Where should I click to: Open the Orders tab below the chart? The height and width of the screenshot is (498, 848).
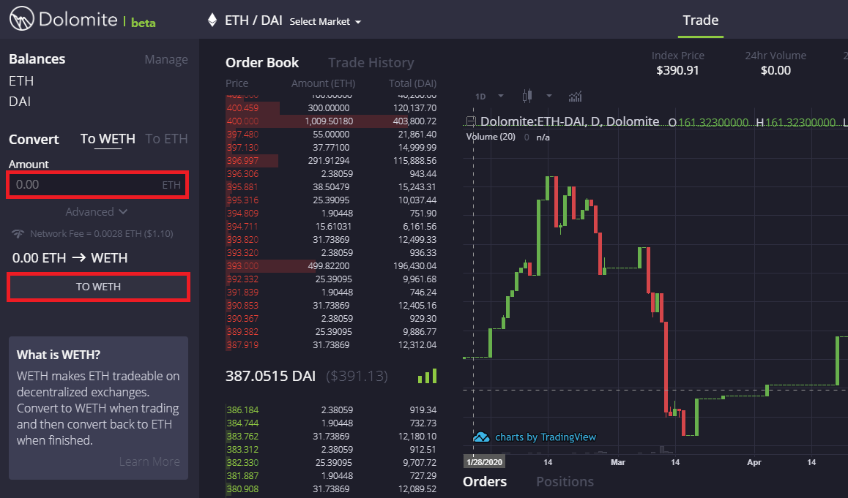[x=485, y=481]
